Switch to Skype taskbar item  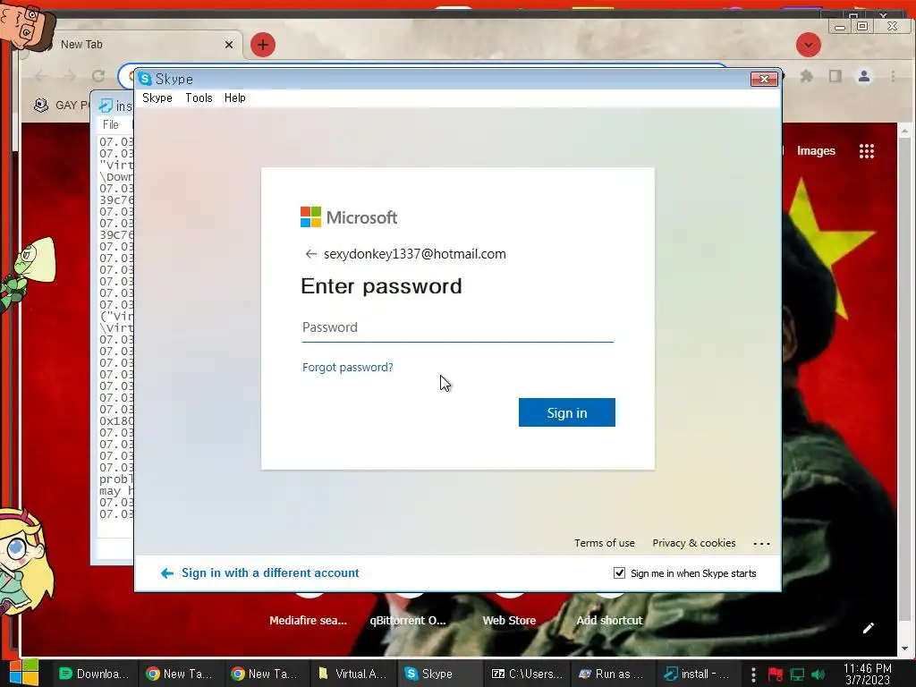click(x=438, y=674)
